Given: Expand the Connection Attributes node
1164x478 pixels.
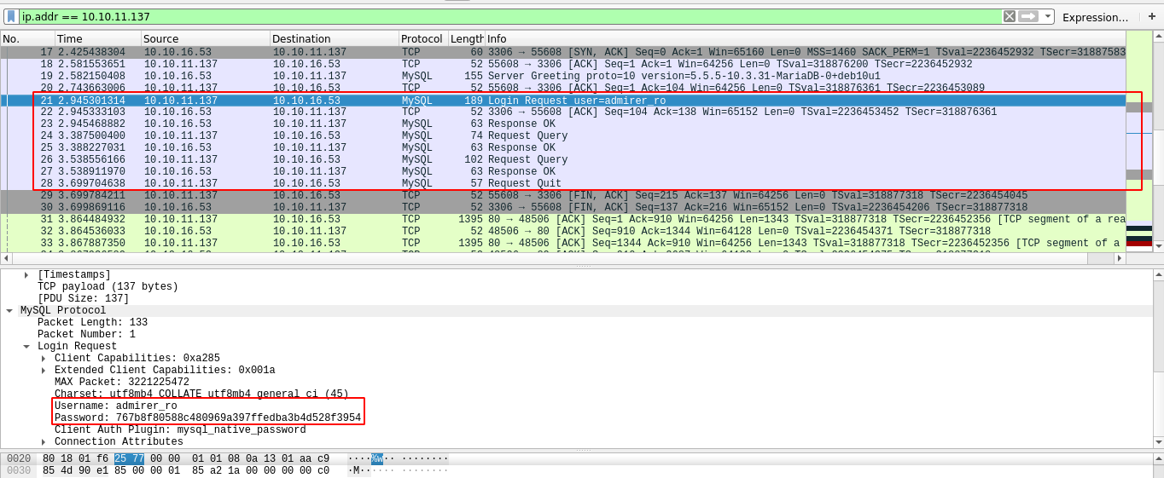Looking at the screenshot, I should 44,441.
